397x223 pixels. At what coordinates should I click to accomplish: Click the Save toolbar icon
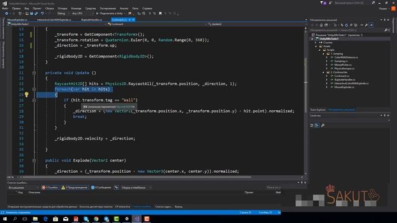point(32,14)
